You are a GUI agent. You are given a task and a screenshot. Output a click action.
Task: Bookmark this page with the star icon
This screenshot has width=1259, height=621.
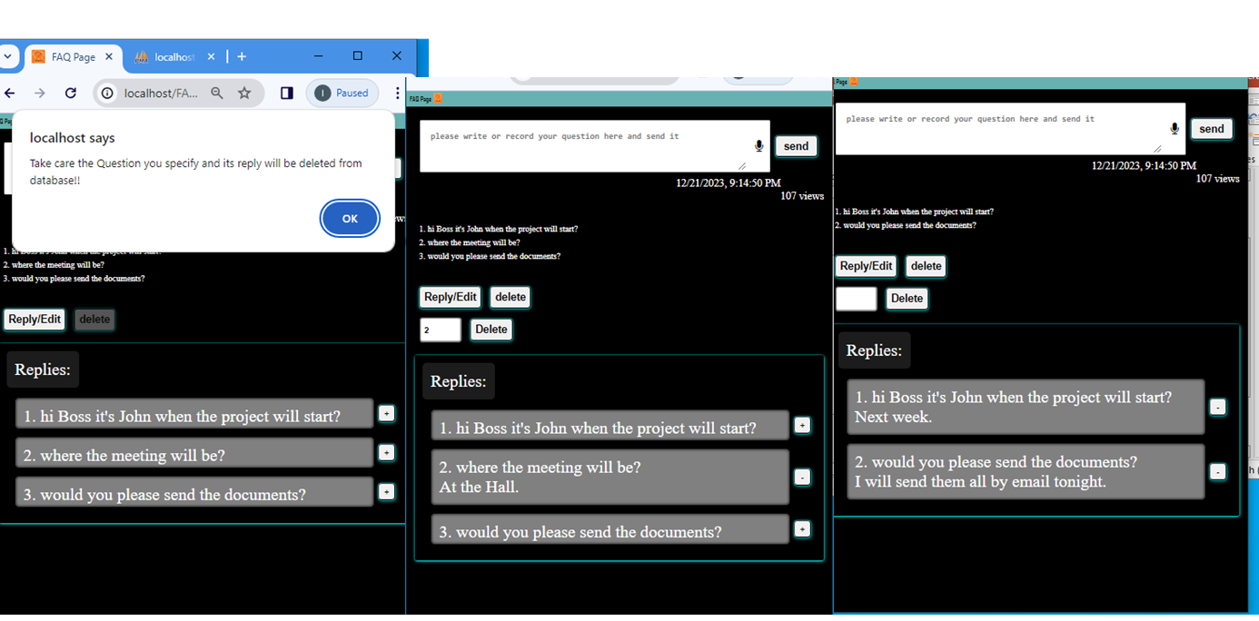tap(244, 93)
